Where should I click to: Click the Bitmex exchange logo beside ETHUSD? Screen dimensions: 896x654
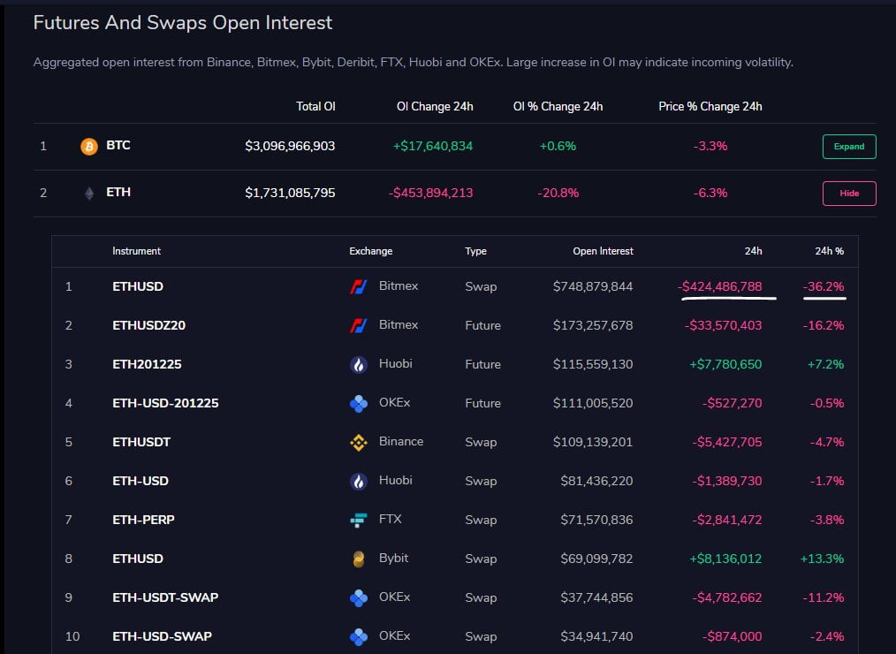(x=357, y=285)
